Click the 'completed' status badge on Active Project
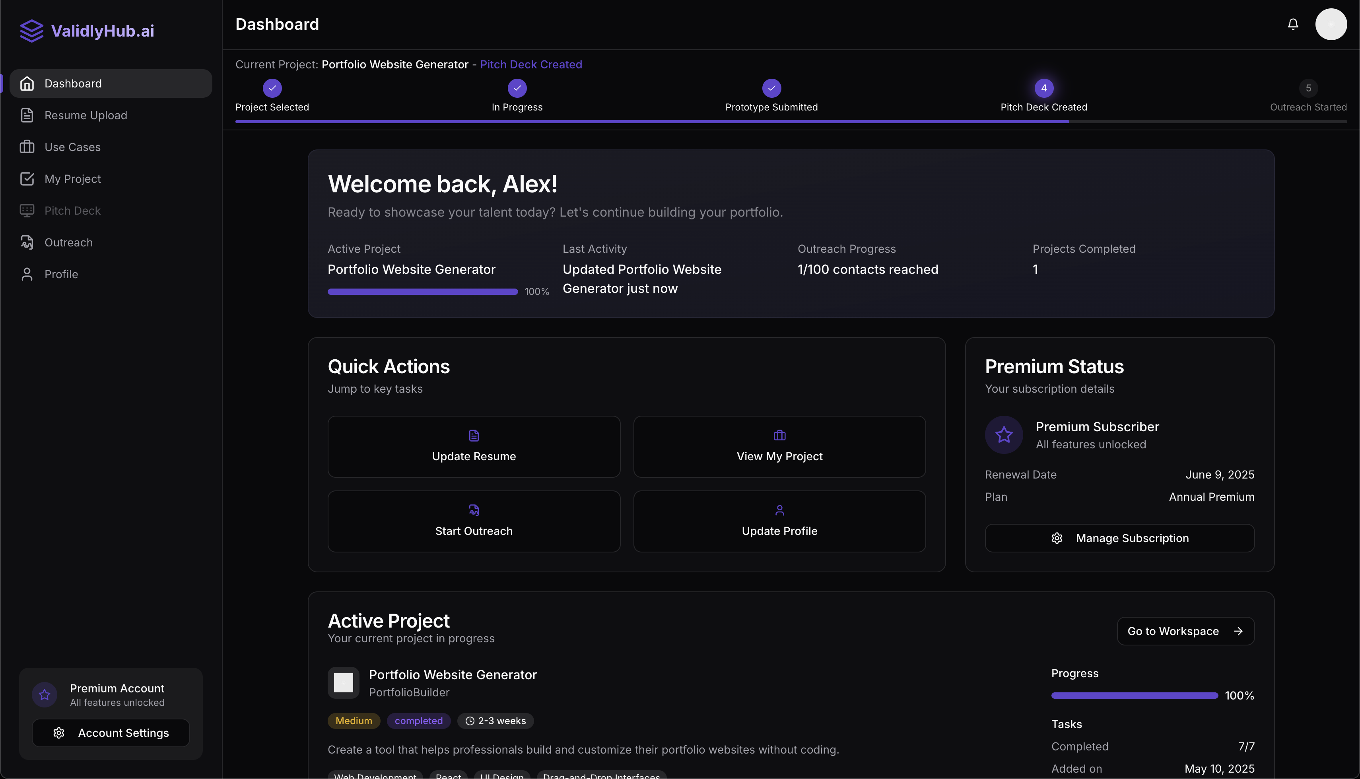1360x779 pixels. (x=419, y=721)
